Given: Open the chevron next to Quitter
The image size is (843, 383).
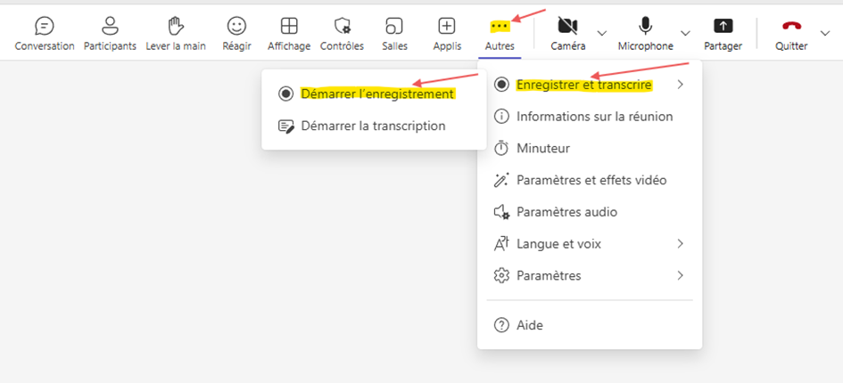Looking at the screenshot, I should pos(825,33).
